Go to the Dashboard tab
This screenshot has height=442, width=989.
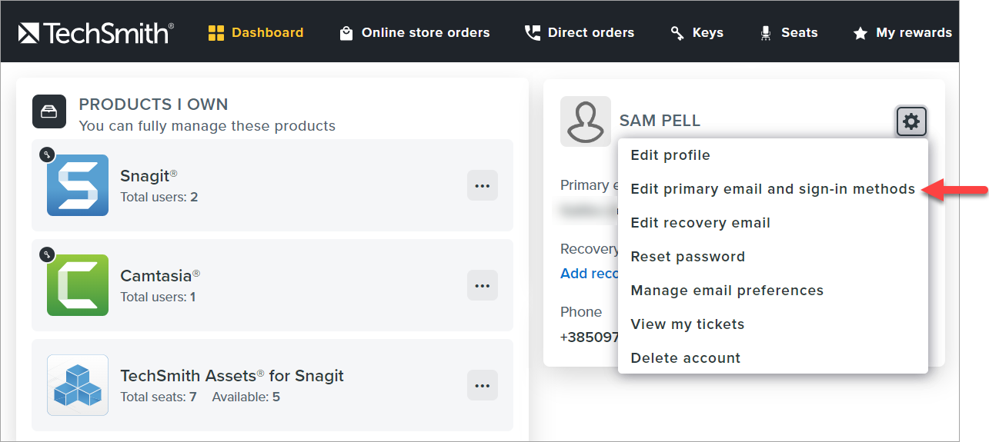(x=256, y=32)
